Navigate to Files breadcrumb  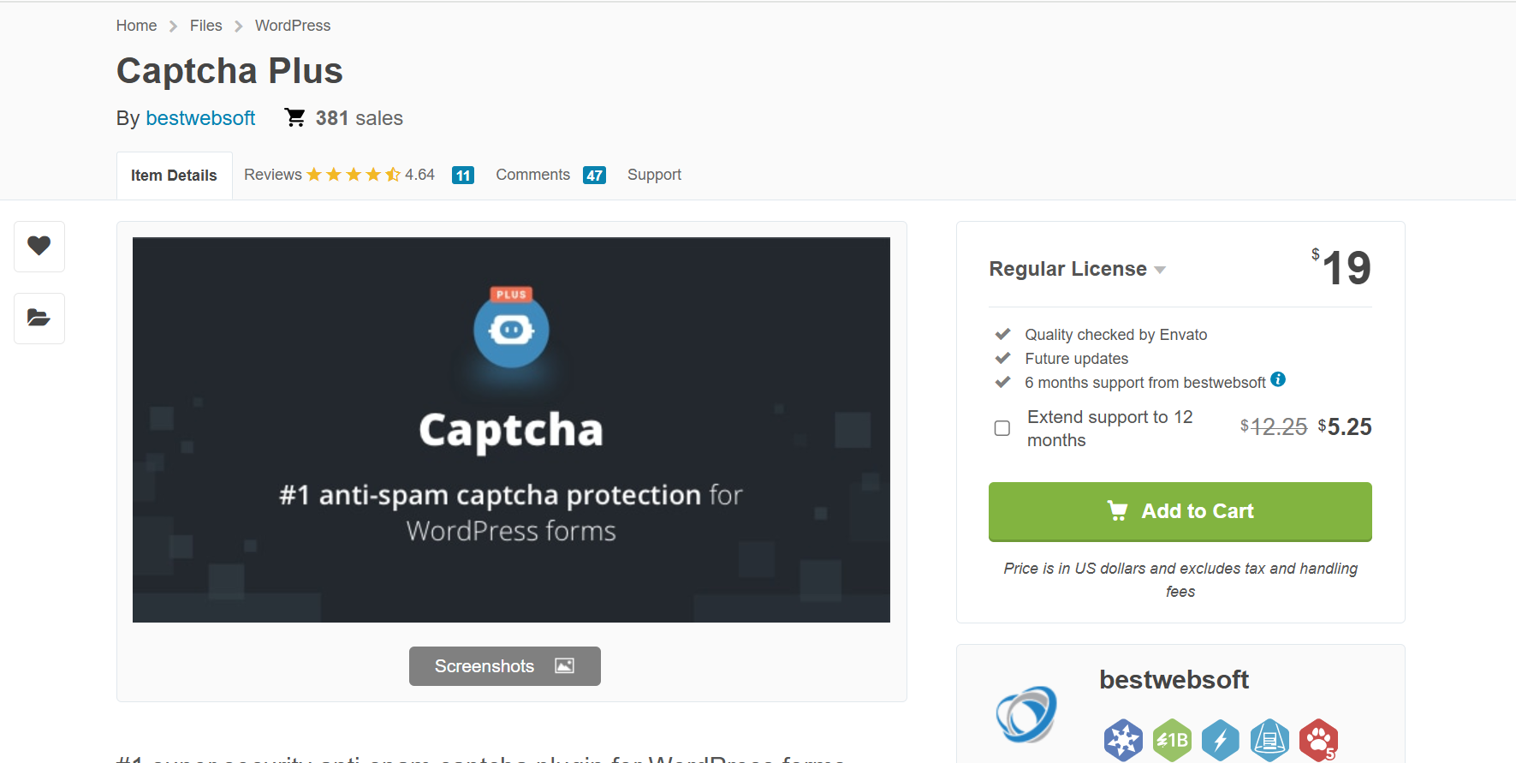coord(205,26)
